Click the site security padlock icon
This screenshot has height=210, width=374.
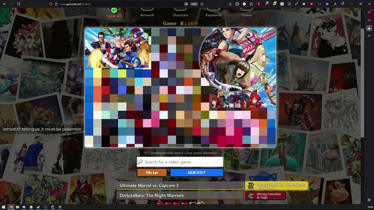[x=56, y=4]
